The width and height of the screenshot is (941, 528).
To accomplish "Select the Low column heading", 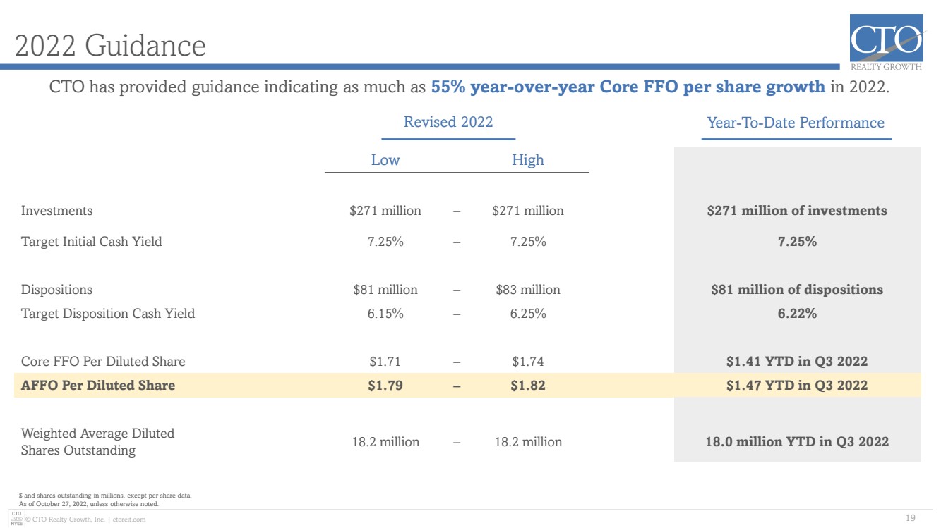I will (385, 160).
